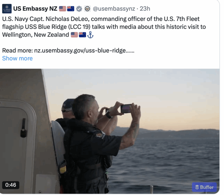224x195 pixels.
Task: Click the US Embassy NZ profile avatar
Action: point(6,9)
